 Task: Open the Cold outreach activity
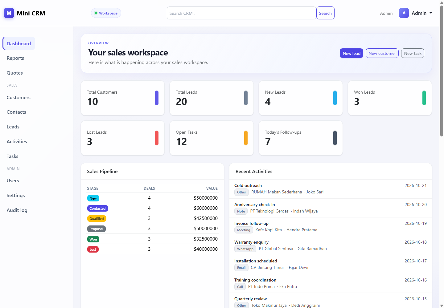(x=331, y=189)
